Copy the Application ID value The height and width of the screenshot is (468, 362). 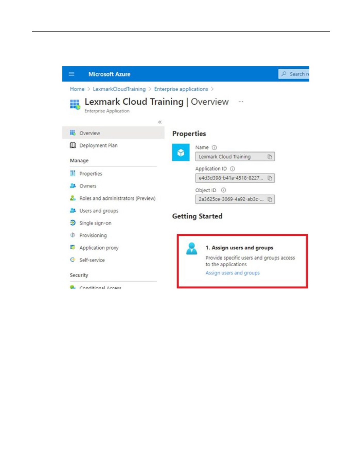[270, 178]
